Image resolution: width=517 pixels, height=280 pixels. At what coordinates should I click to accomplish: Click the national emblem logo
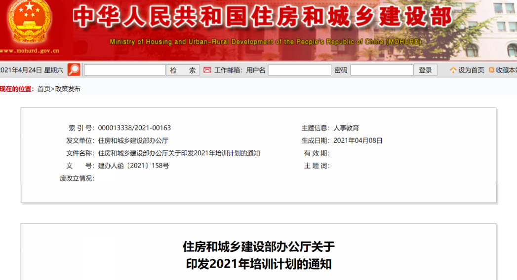29,22
